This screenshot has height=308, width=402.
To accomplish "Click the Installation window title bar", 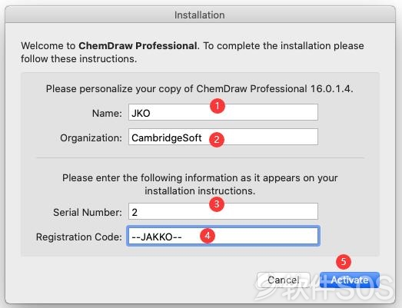I will click(x=200, y=15).
